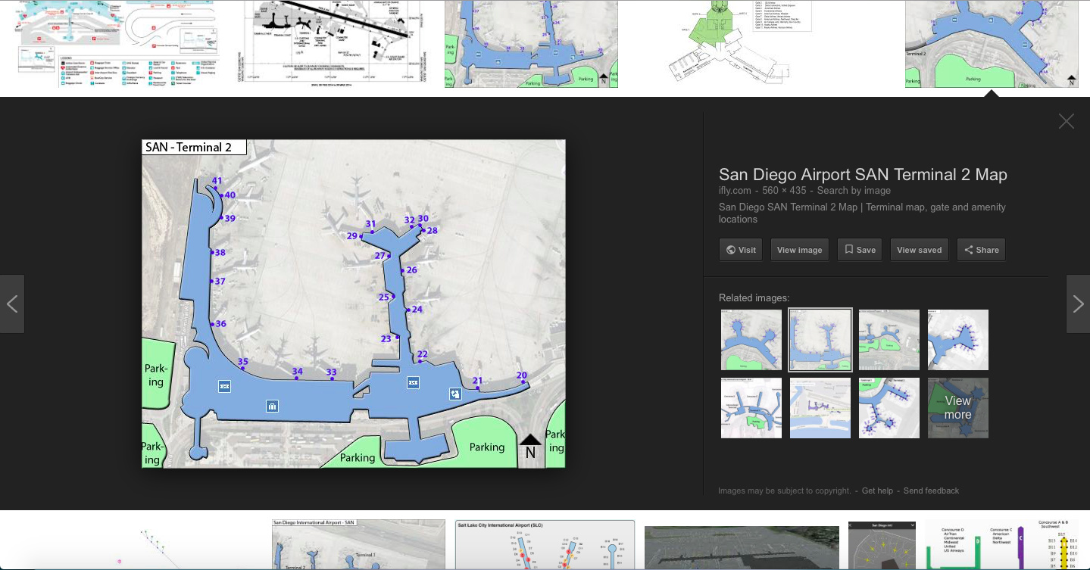Viewport: 1090px width, 570px height.
Task: Click the Share button
Action: 981,250
